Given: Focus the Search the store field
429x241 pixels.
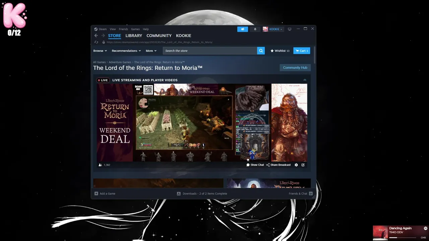Looking at the screenshot, I should (x=210, y=51).
